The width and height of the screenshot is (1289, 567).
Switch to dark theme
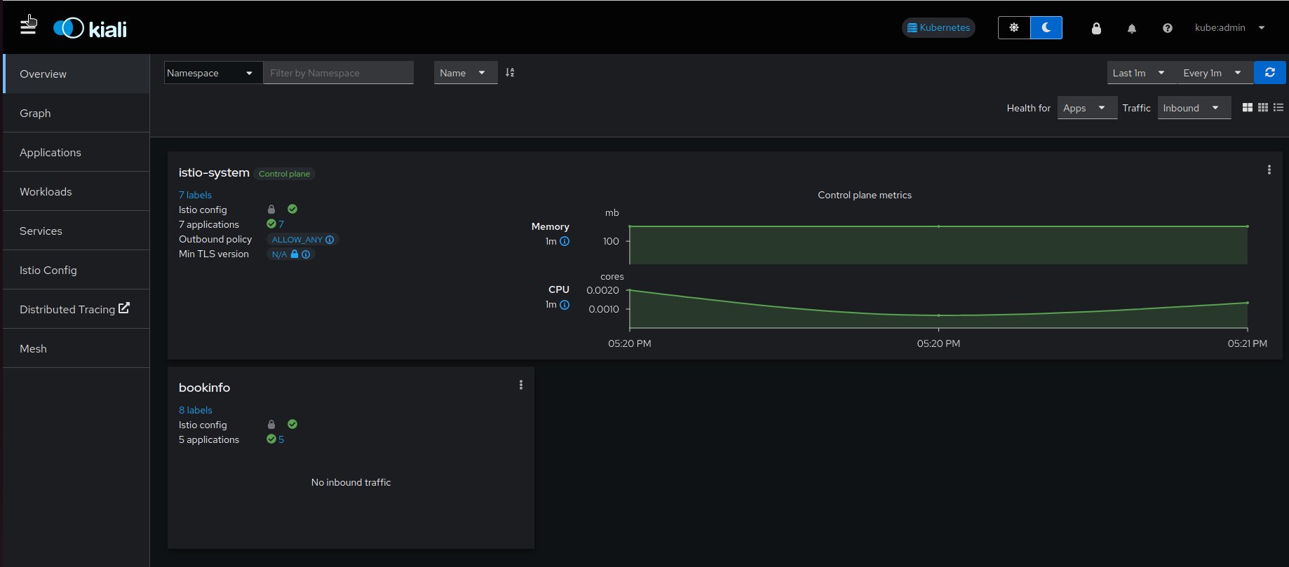click(1046, 28)
